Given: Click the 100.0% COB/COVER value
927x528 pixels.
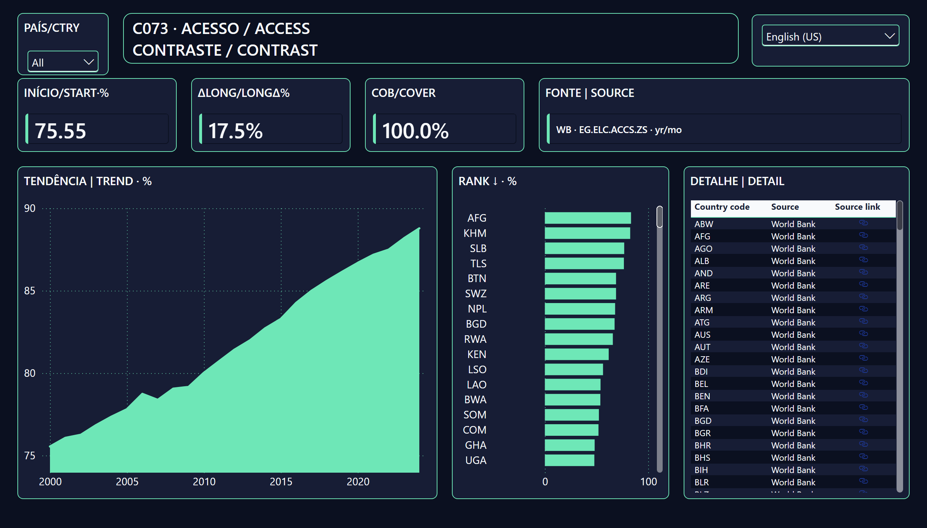Looking at the screenshot, I should (x=415, y=131).
